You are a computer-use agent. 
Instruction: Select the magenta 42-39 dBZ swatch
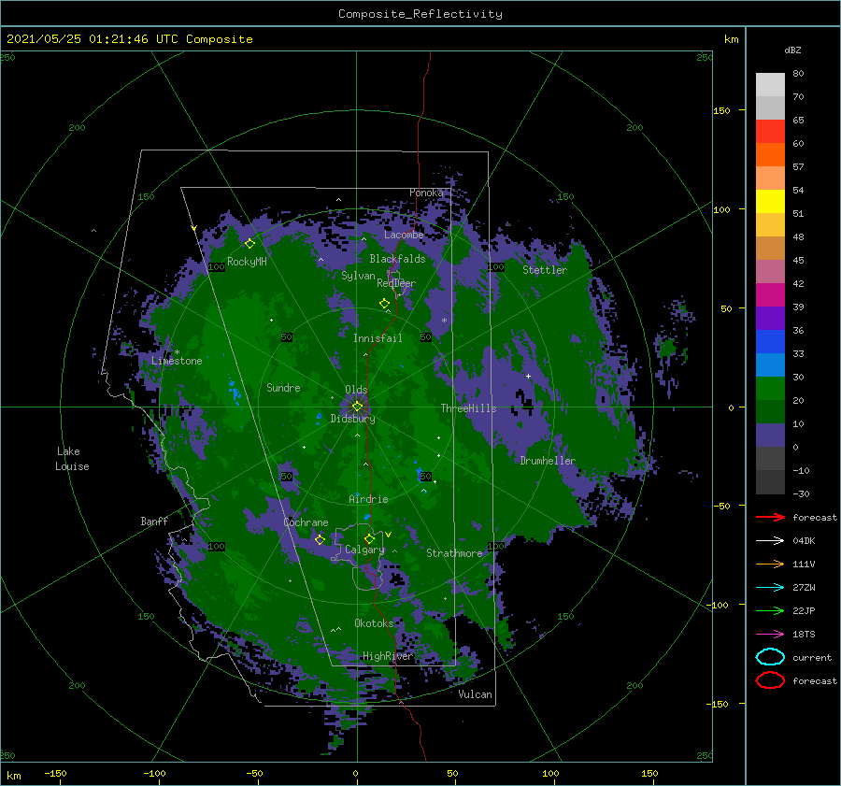click(x=770, y=294)
